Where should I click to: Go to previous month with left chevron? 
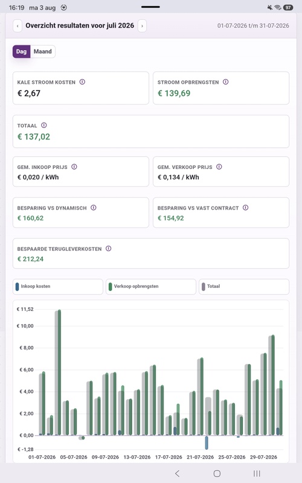pos(18,26)
